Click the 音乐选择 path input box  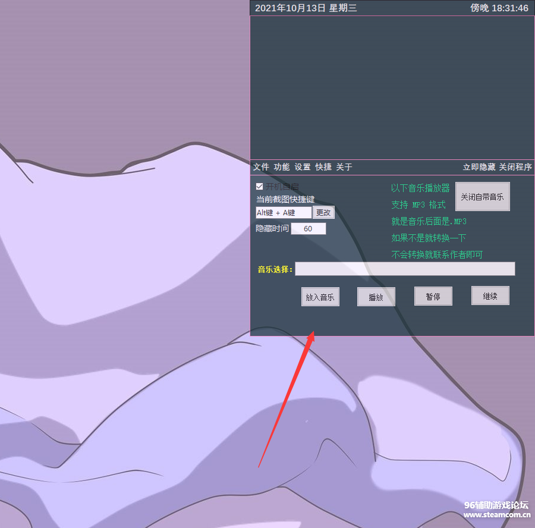click(x=405, y=269)
